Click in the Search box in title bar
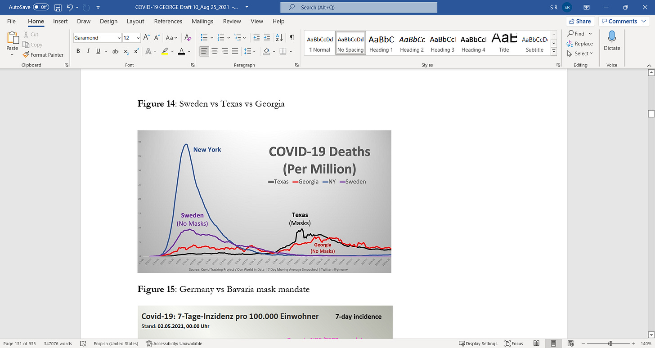The height and width of the screenshot is (348, 655). [x=359, y=8]
